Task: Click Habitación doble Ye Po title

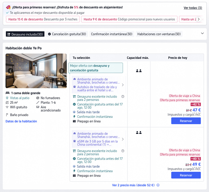Action: (x=24, y=48)
